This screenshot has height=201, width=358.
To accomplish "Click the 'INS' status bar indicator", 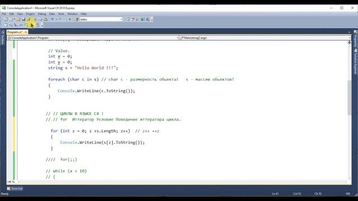I will (x=348, y=194).
